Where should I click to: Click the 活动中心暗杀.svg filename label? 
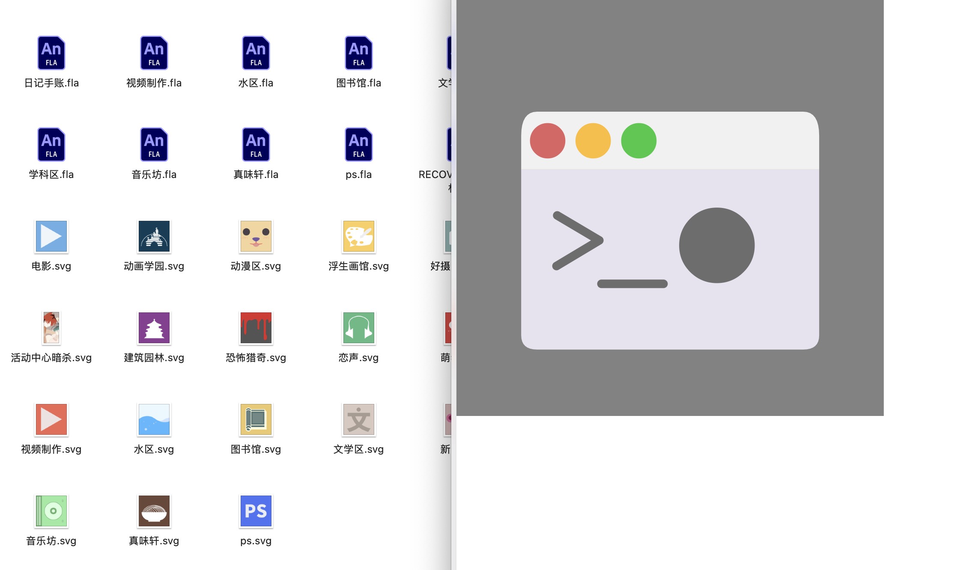(x=51, y=358)
